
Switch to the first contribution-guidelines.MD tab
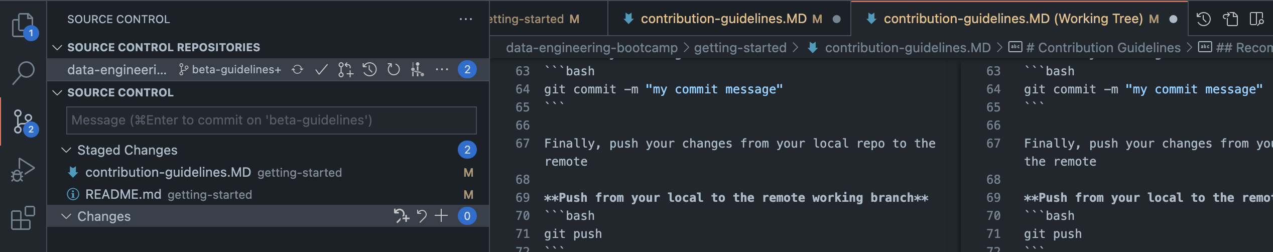point(723,19)
